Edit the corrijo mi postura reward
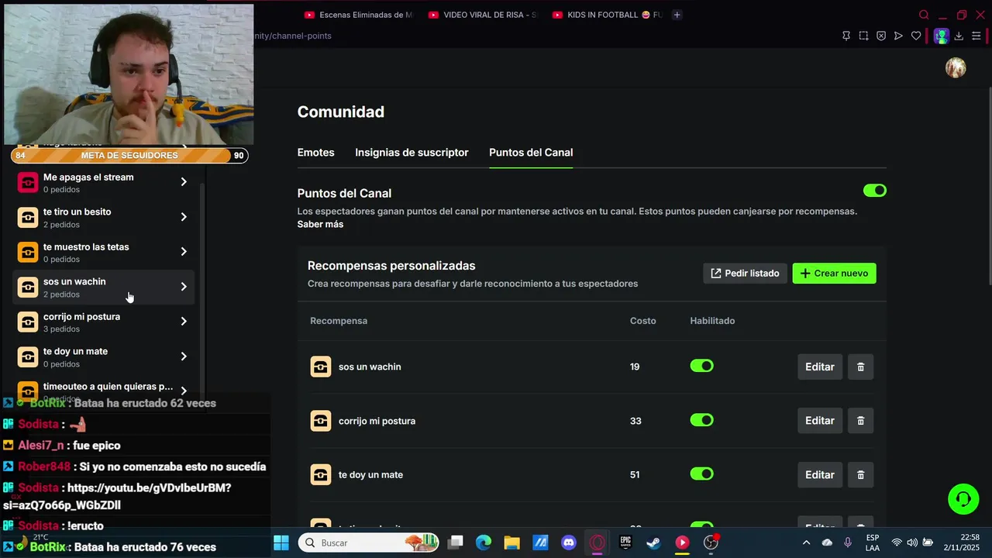992x558 pixels. (819, 421)
